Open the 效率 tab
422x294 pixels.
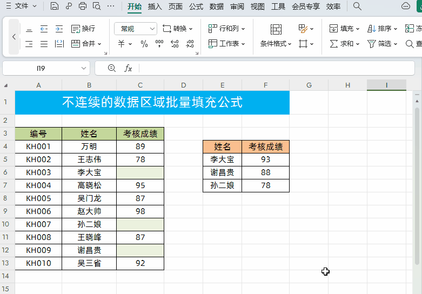333,6
